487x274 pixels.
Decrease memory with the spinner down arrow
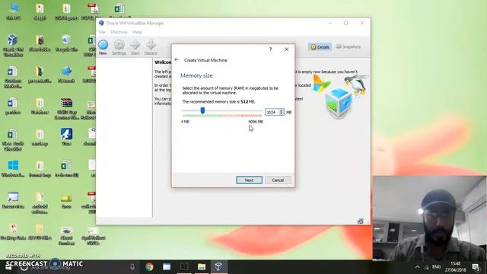[281, 113]
